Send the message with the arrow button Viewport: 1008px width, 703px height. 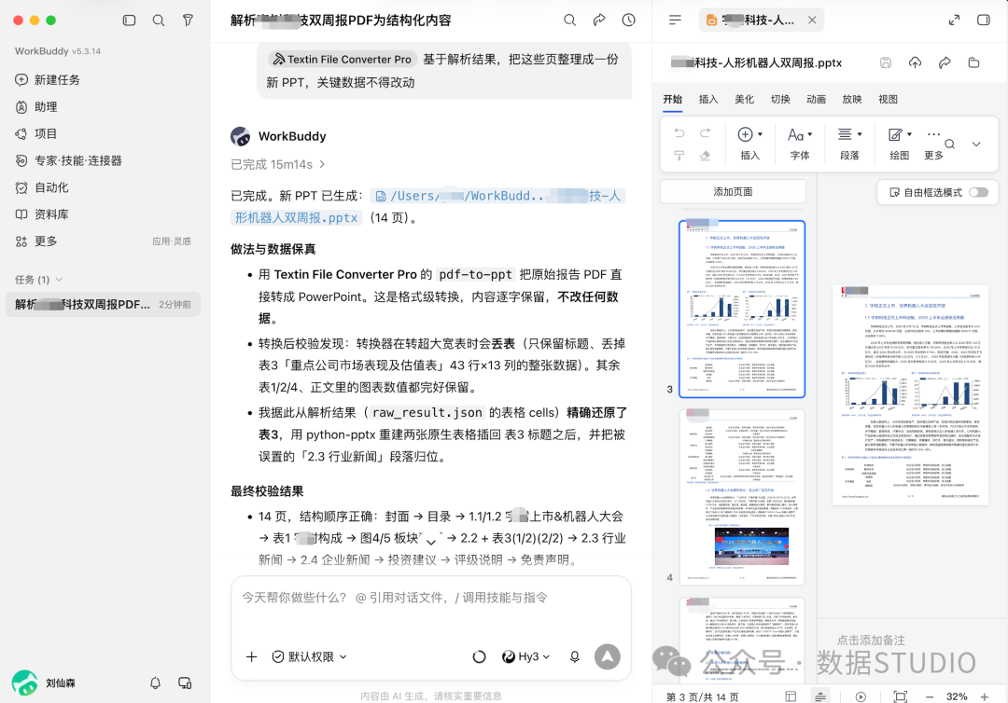pos(608,656)
